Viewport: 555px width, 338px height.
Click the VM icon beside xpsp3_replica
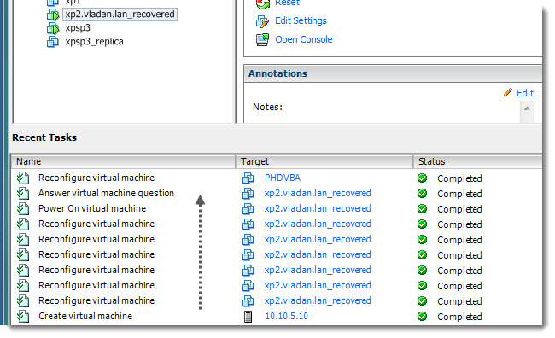click(x=53, y=42)
